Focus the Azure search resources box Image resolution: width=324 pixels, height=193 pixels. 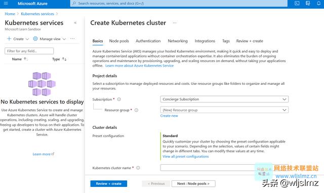point(179,4)
